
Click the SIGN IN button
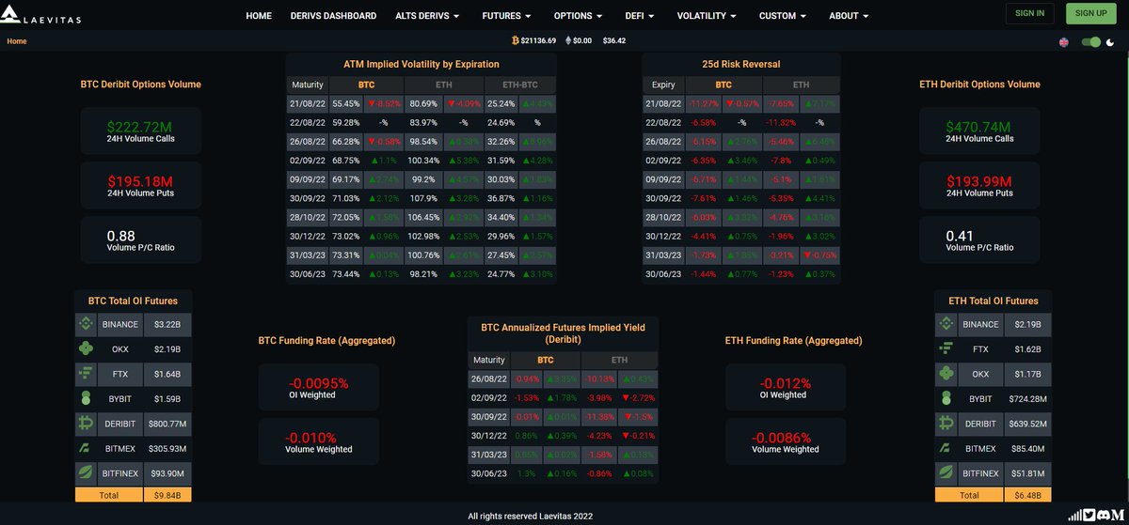point(1030,13)
